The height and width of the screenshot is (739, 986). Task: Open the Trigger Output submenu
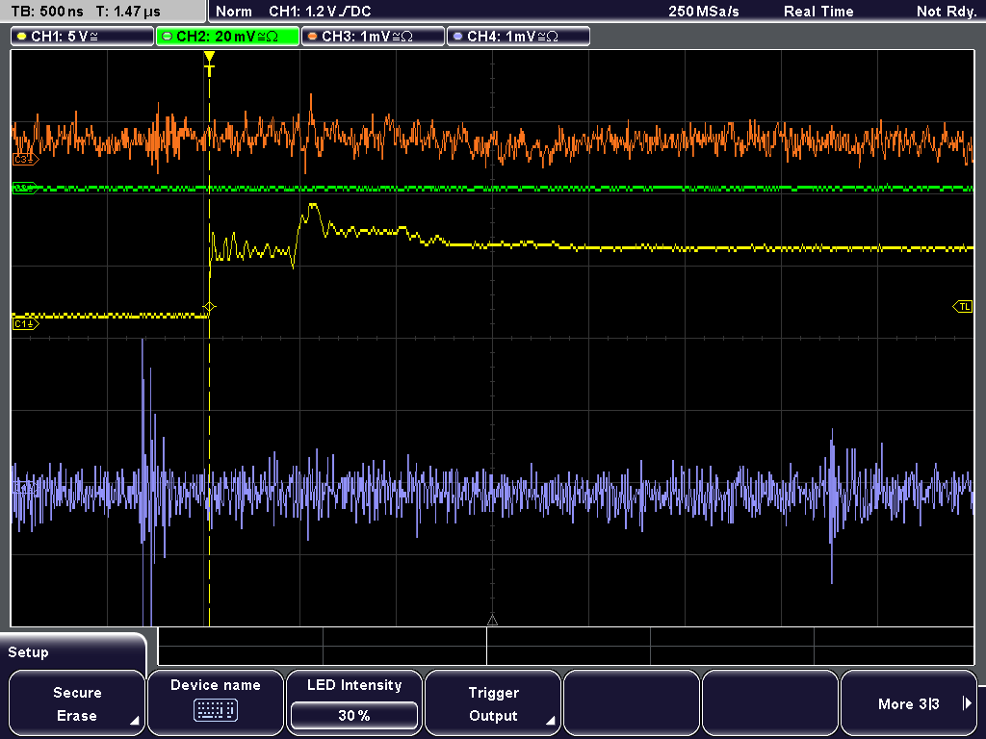[493, 703]
